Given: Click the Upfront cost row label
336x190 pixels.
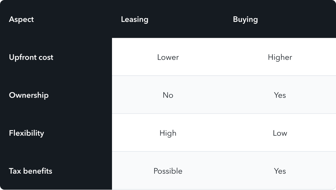Looking at the screenshot, I should point(31,57).
